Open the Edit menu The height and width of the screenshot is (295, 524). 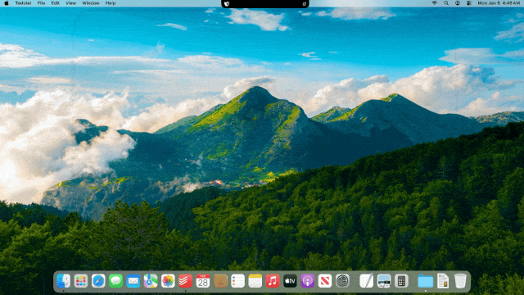(55, 3)
